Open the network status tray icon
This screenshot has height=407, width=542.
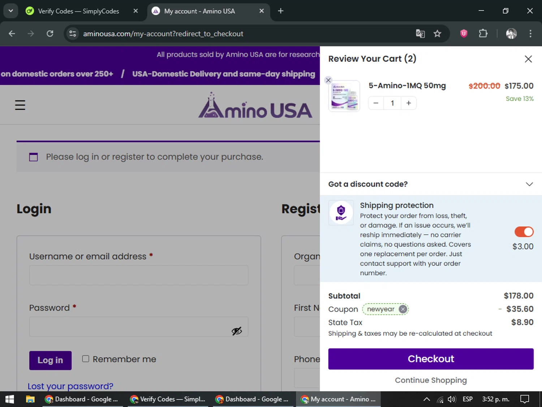click(440, 399)
